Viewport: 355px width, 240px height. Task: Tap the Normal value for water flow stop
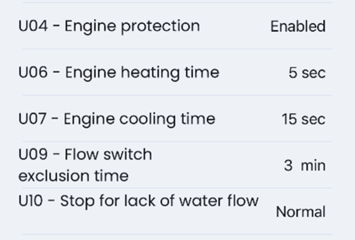pos(301,212)
